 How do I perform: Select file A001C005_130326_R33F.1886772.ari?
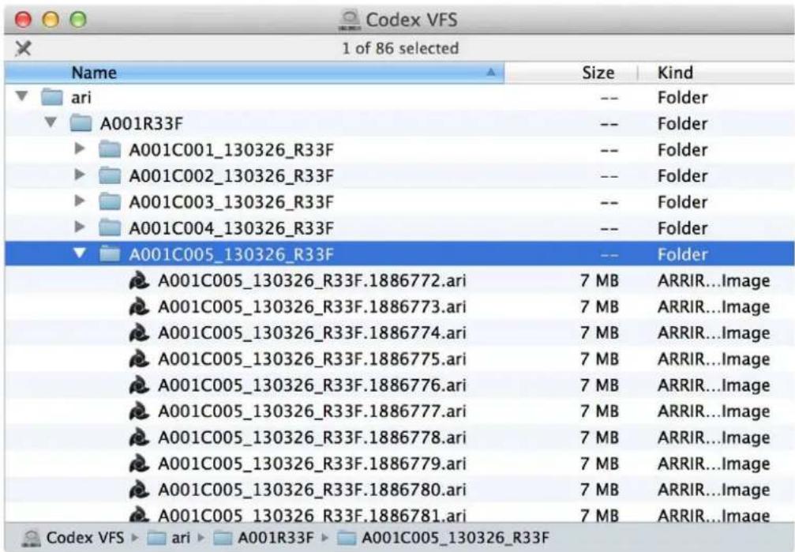click(312, 280)
